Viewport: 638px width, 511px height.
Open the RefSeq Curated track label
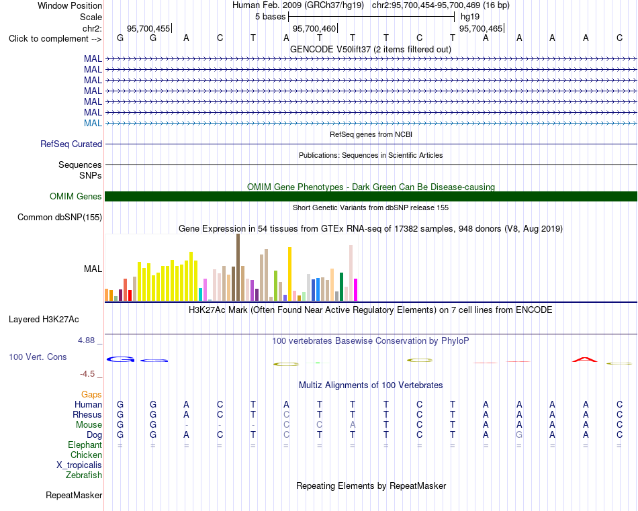tap(71, 144)
